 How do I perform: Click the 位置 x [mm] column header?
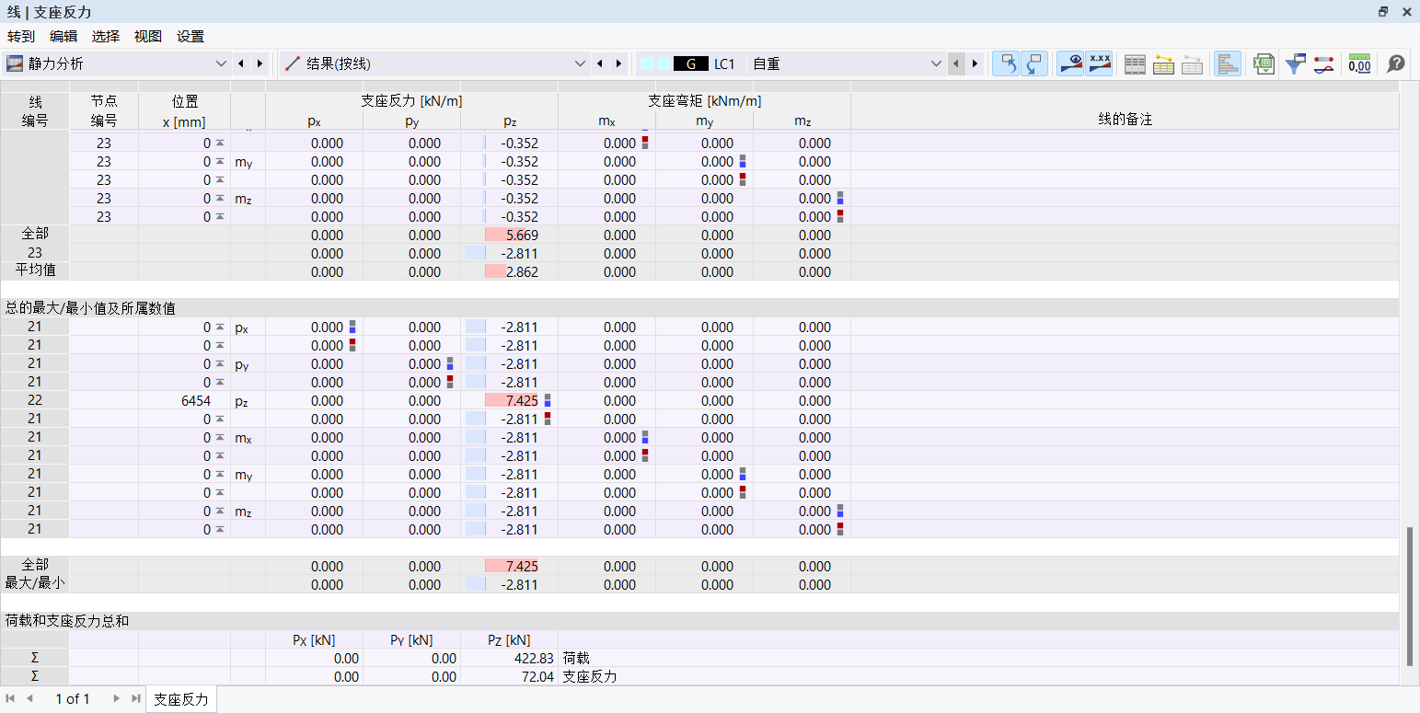[x=184, y=111]
